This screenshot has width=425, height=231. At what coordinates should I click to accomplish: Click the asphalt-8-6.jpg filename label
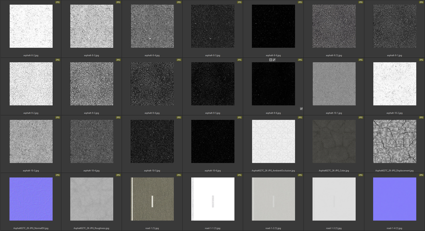pos(274,55)
